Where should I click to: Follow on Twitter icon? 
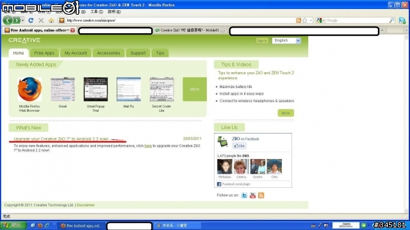pyautogui.click(x=244, y=195)
